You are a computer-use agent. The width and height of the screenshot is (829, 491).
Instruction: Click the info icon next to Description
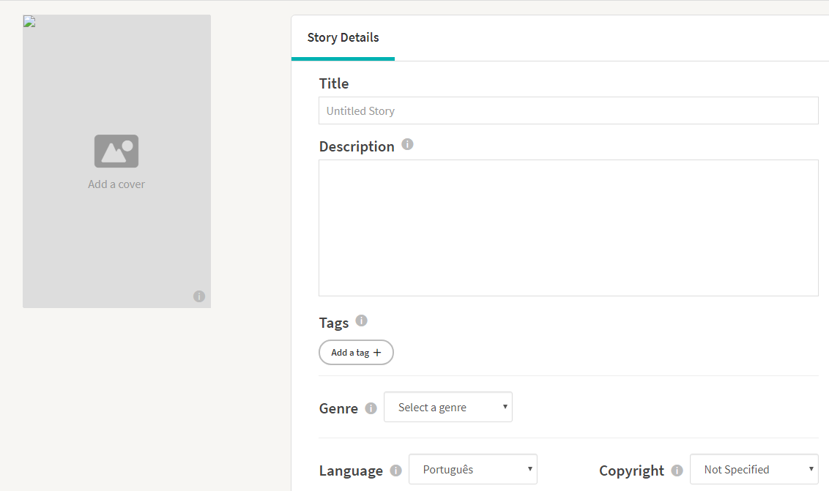pos(407,144)
